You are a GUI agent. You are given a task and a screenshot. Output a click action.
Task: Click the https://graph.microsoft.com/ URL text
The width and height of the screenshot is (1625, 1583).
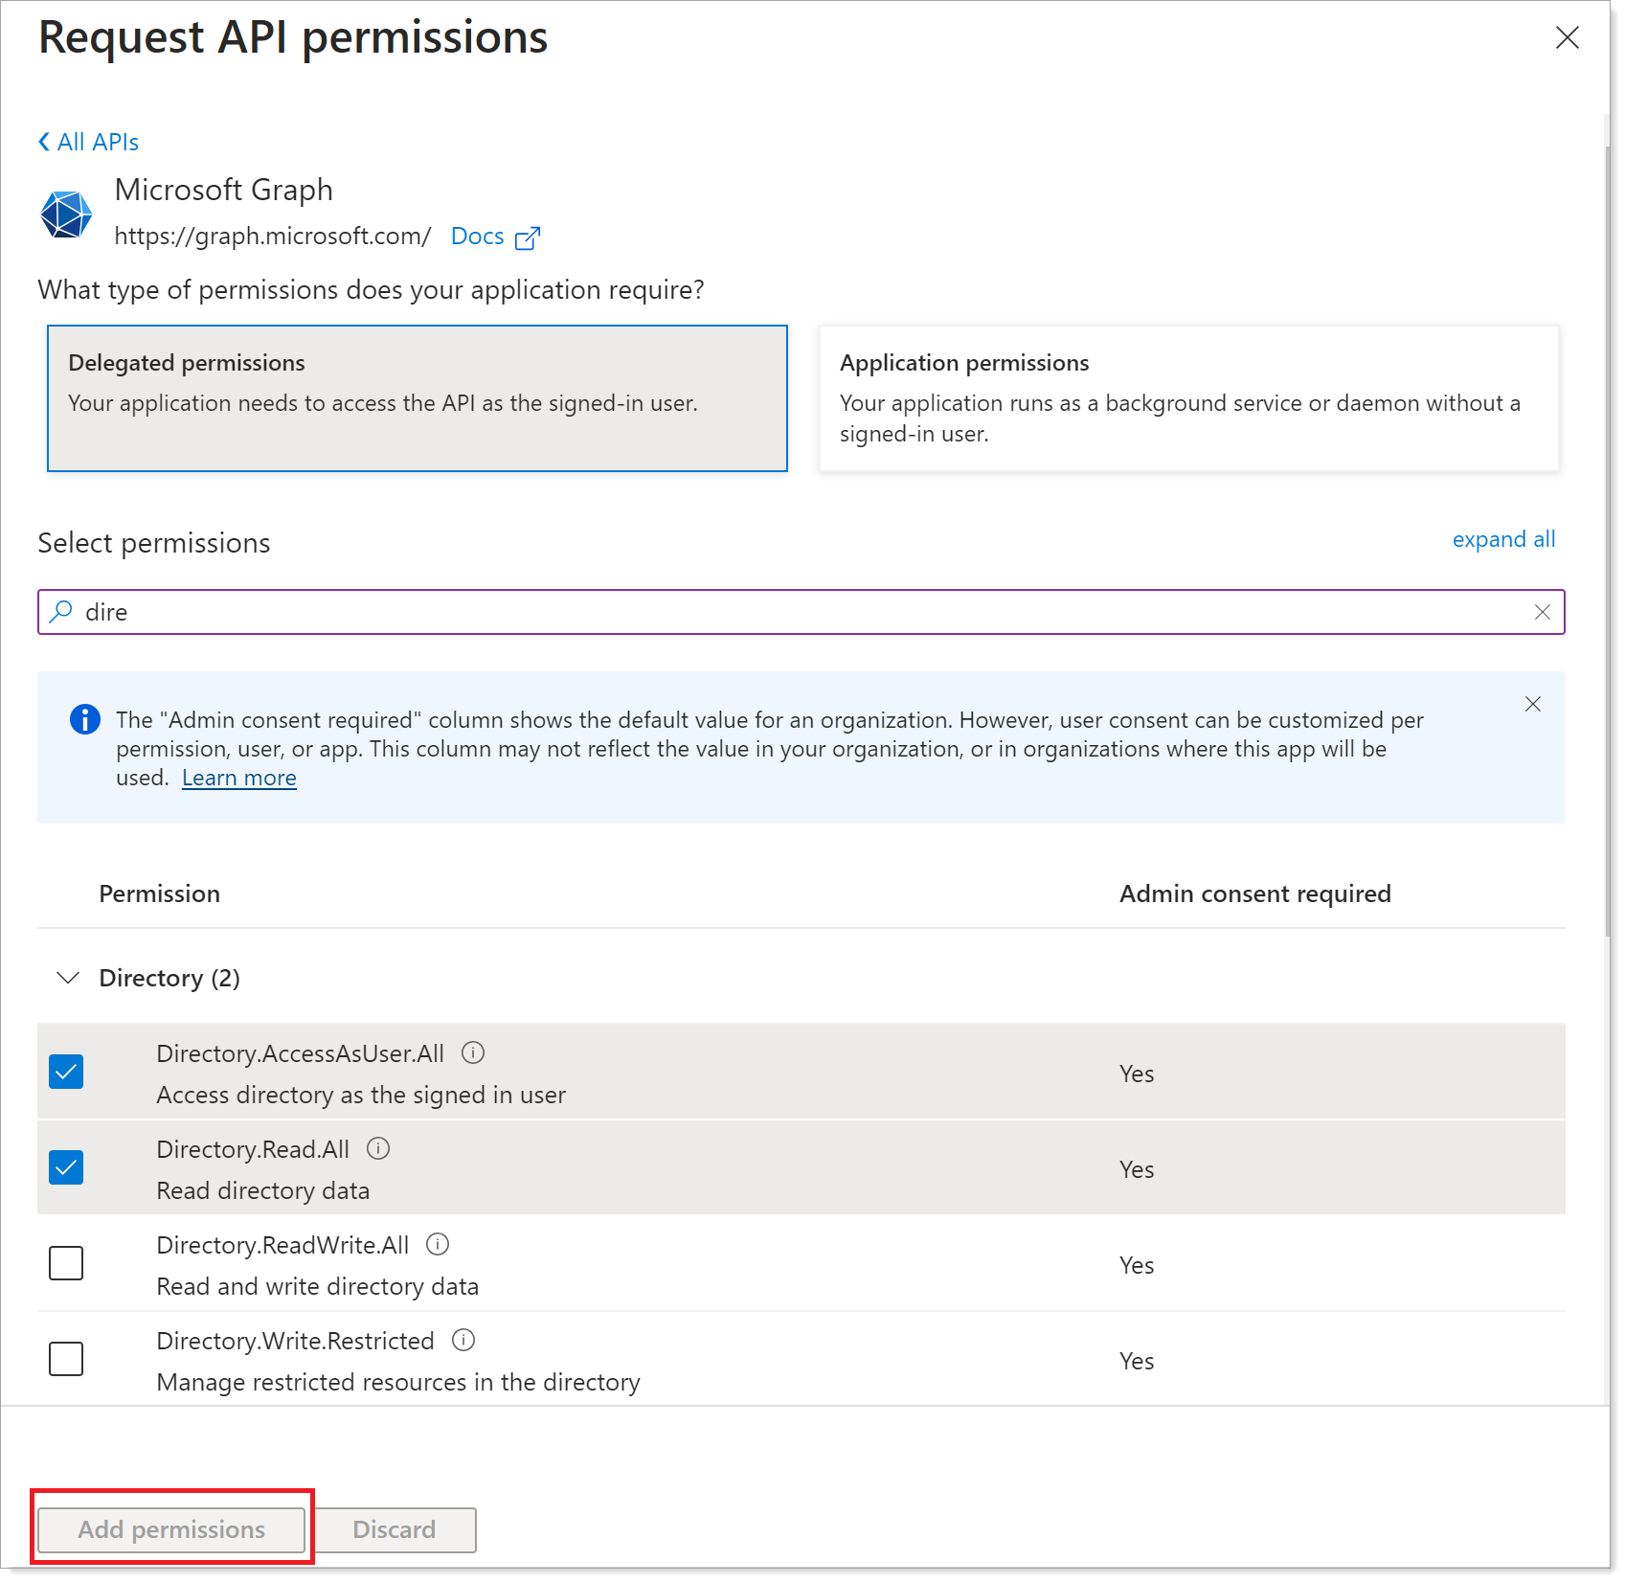(x=273, y=236)
